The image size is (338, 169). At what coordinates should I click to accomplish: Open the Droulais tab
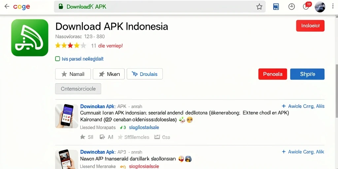[x=145, y=74]
